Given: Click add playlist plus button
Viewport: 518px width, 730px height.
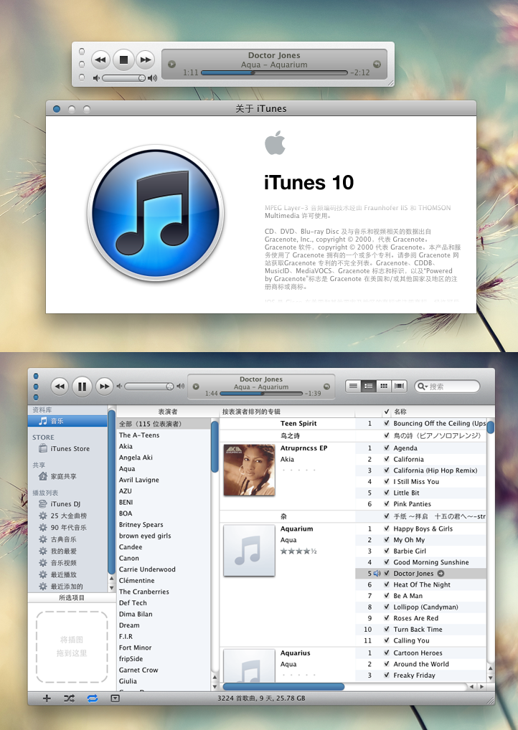Looking at the screenshot, I should [47, 698].
